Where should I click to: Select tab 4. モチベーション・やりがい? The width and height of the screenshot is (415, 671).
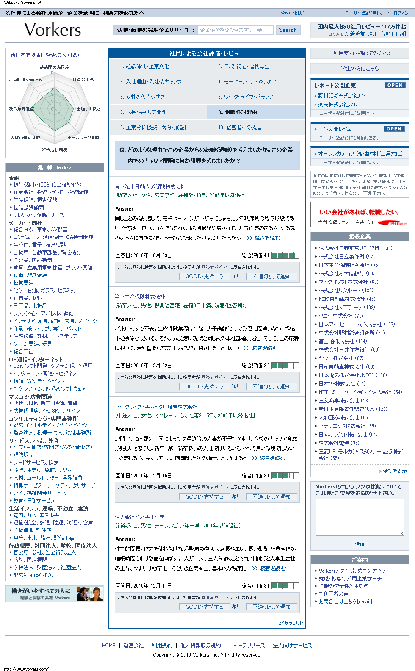point(256,82)
